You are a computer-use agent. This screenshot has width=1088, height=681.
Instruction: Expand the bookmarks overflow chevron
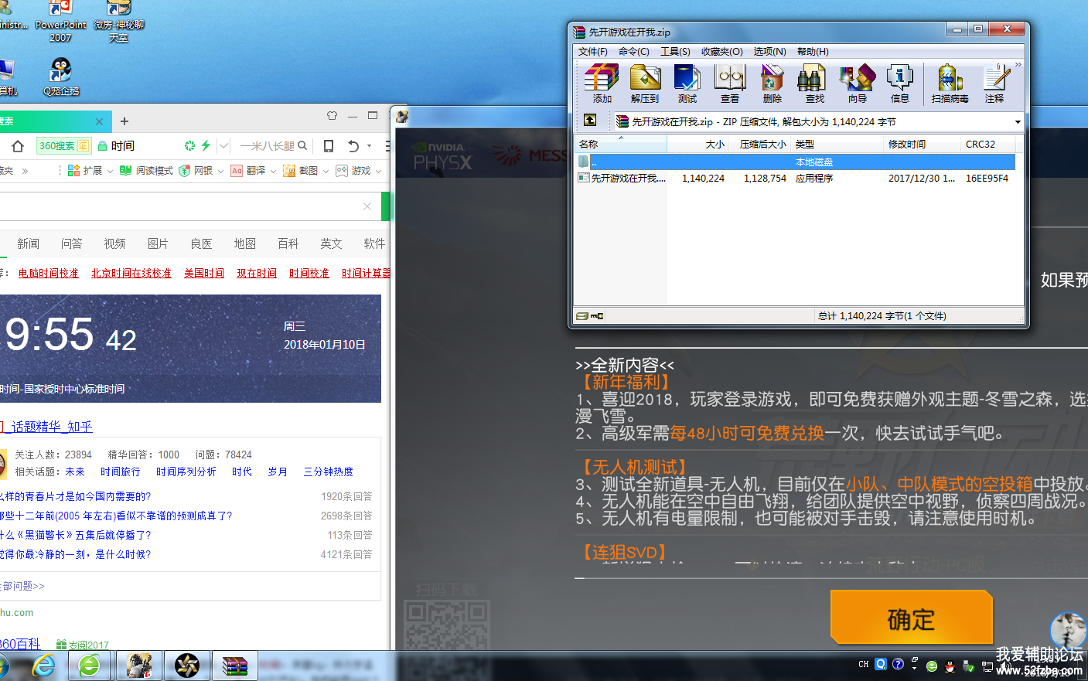[25, 171]
